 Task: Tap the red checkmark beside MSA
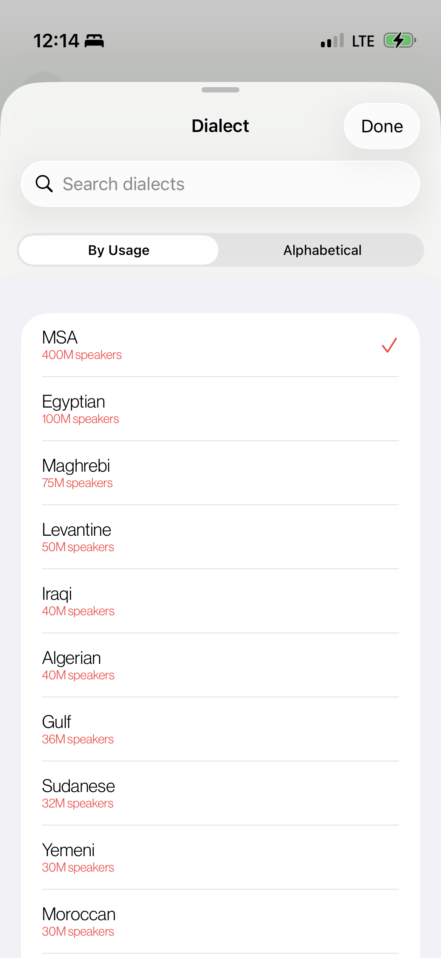[389, 345]
